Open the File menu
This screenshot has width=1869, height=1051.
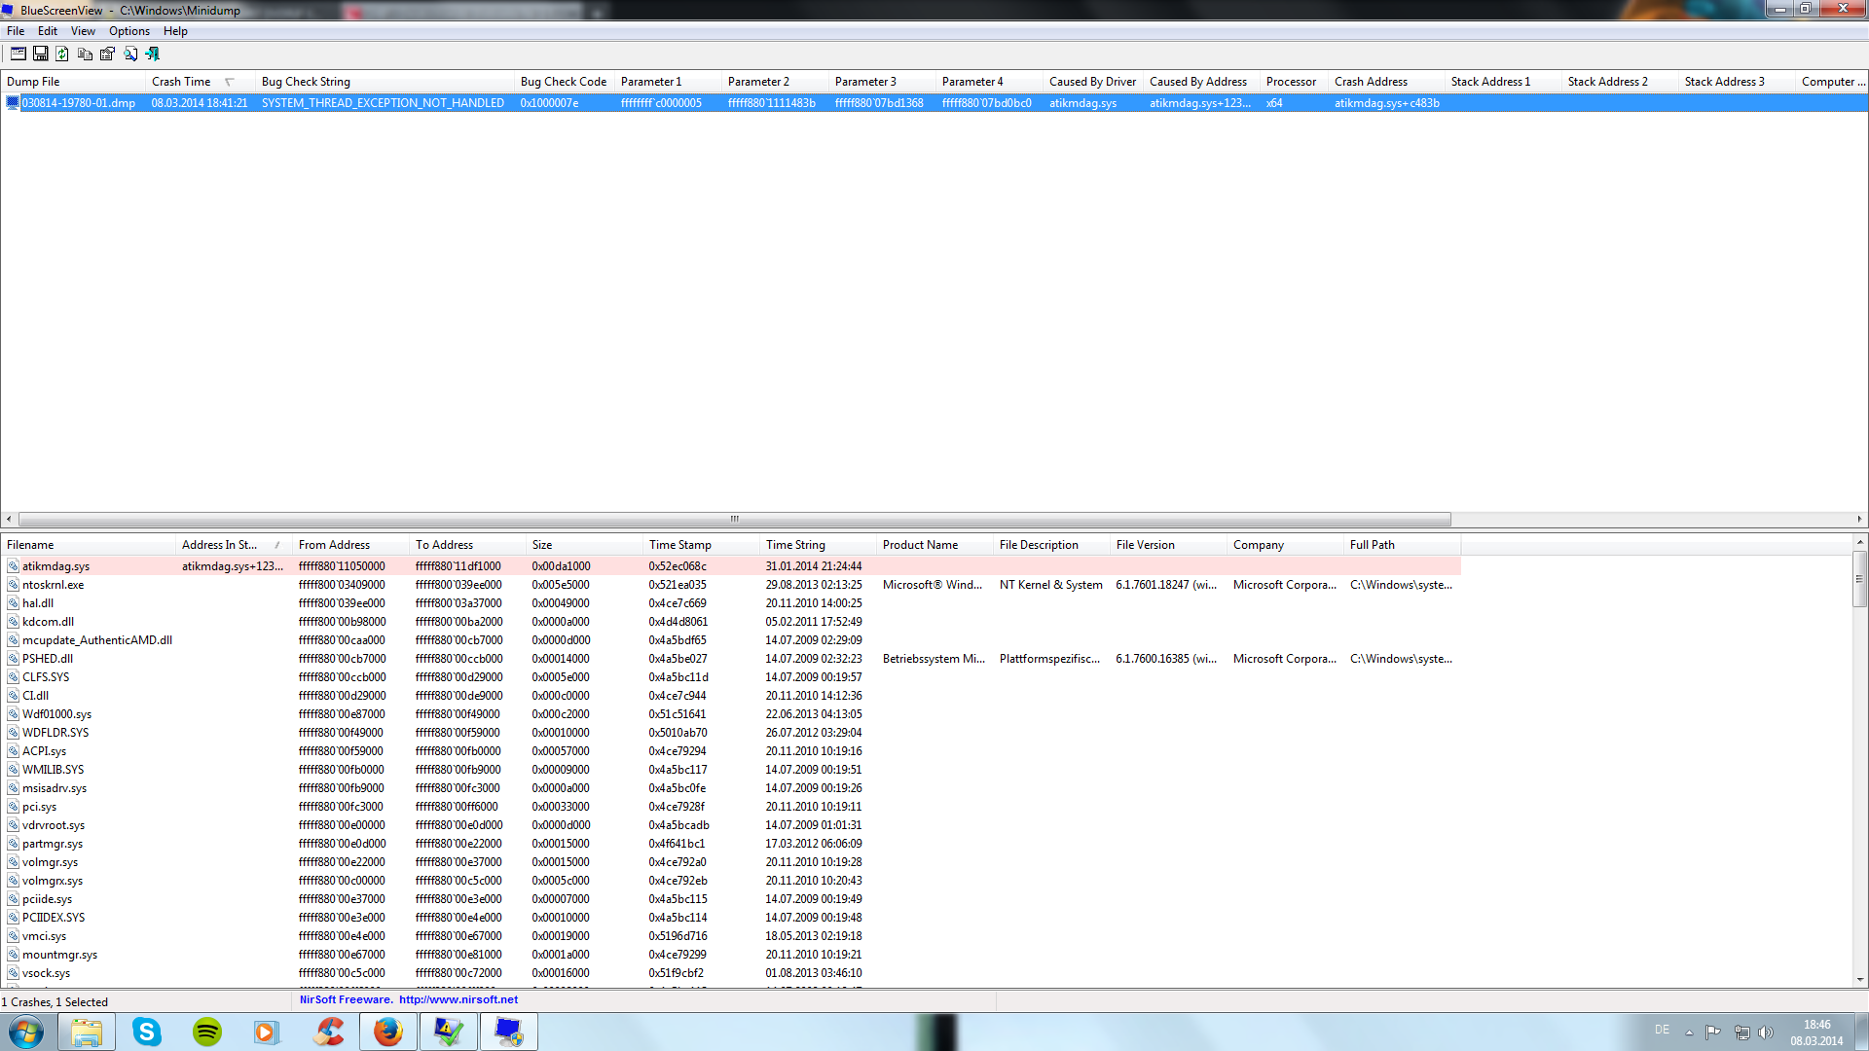16,31
